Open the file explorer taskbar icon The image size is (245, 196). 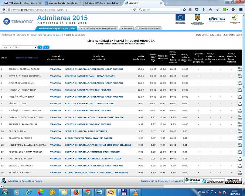click(64, 192)
